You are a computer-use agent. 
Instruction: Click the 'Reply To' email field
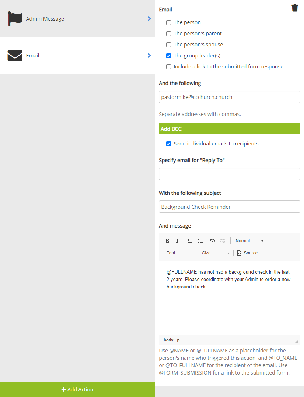pos(229,174)
